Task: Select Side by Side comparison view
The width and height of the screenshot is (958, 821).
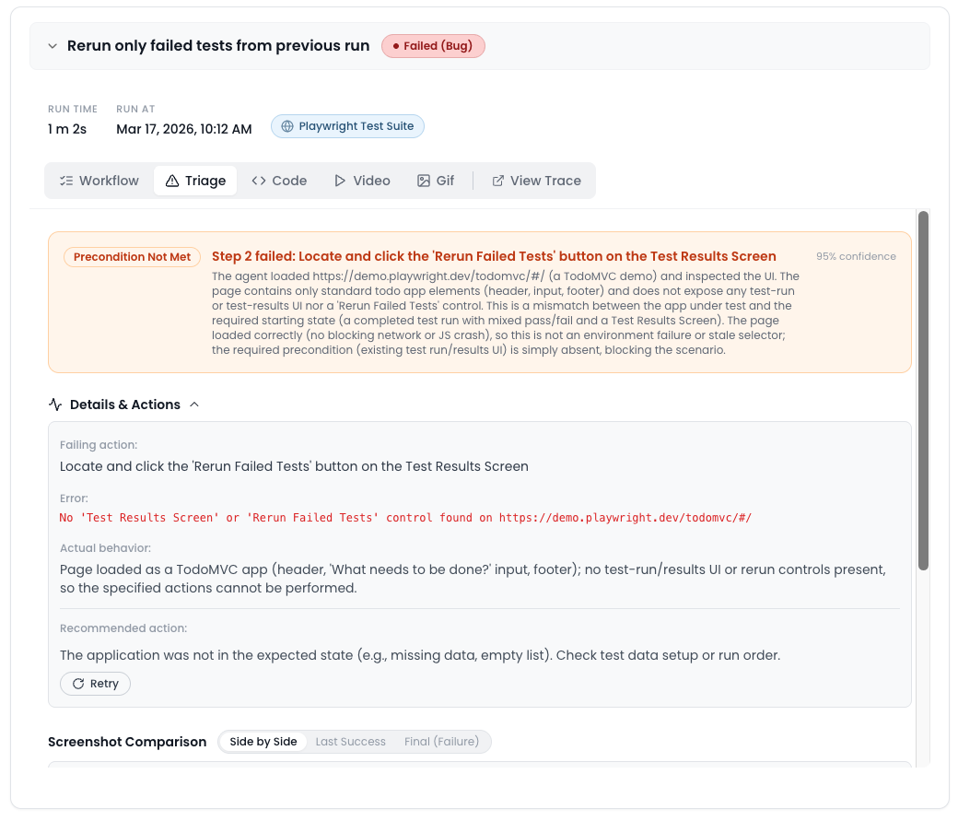Action: [x=263, y=742]
